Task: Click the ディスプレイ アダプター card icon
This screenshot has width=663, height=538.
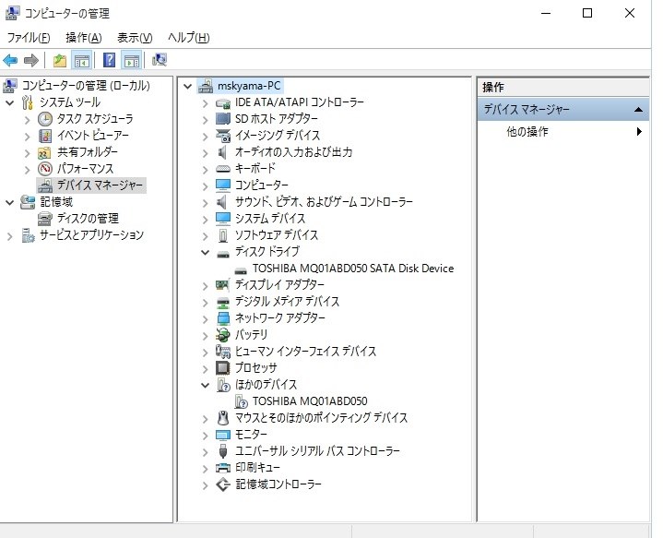Action: (x=222, y=285)
